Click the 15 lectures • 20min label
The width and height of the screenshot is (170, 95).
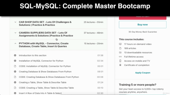coord(93,44)
